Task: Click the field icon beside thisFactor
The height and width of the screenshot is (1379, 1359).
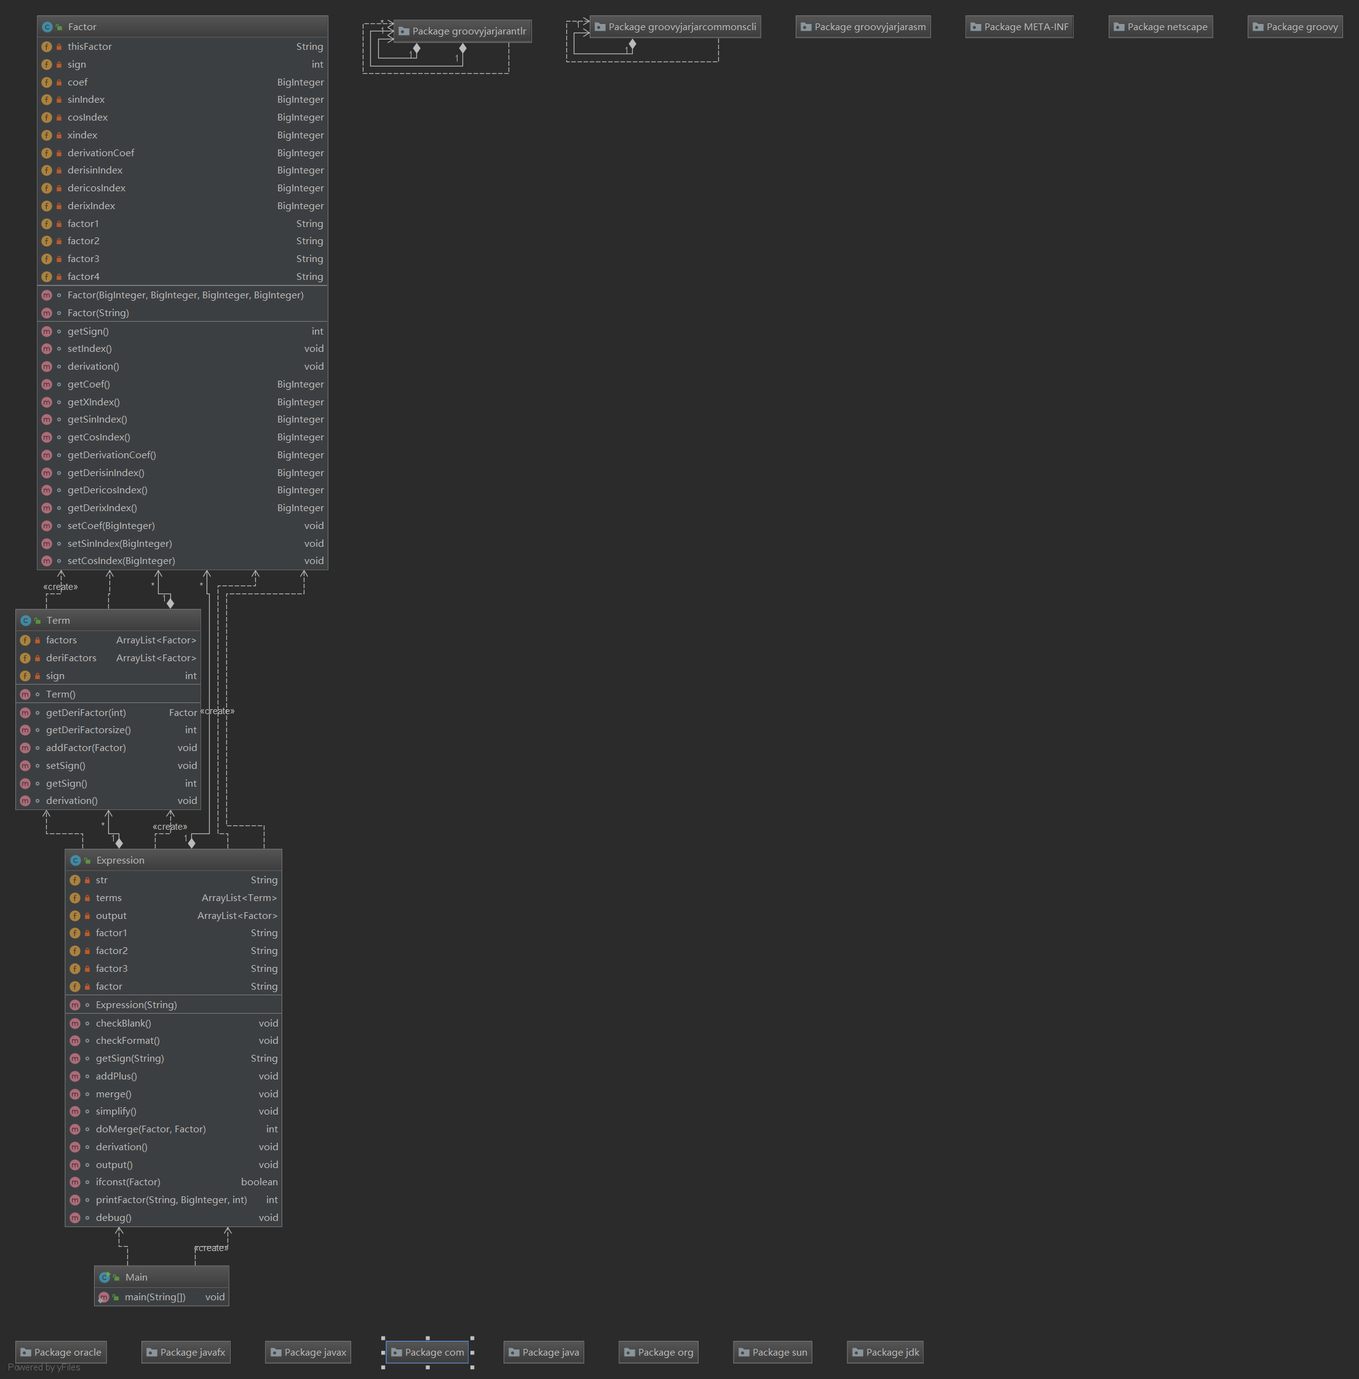Action: pos(47,46)
